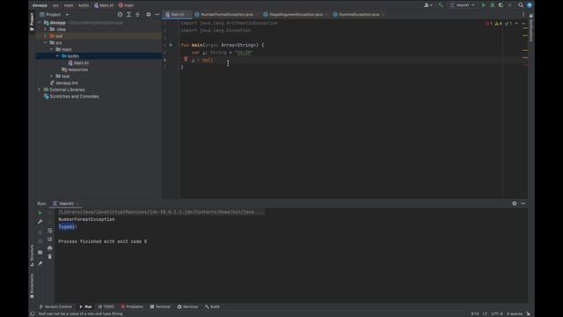The image size is (563, 317).
Task: Click tool windows quick access icon
Action: 33,313
